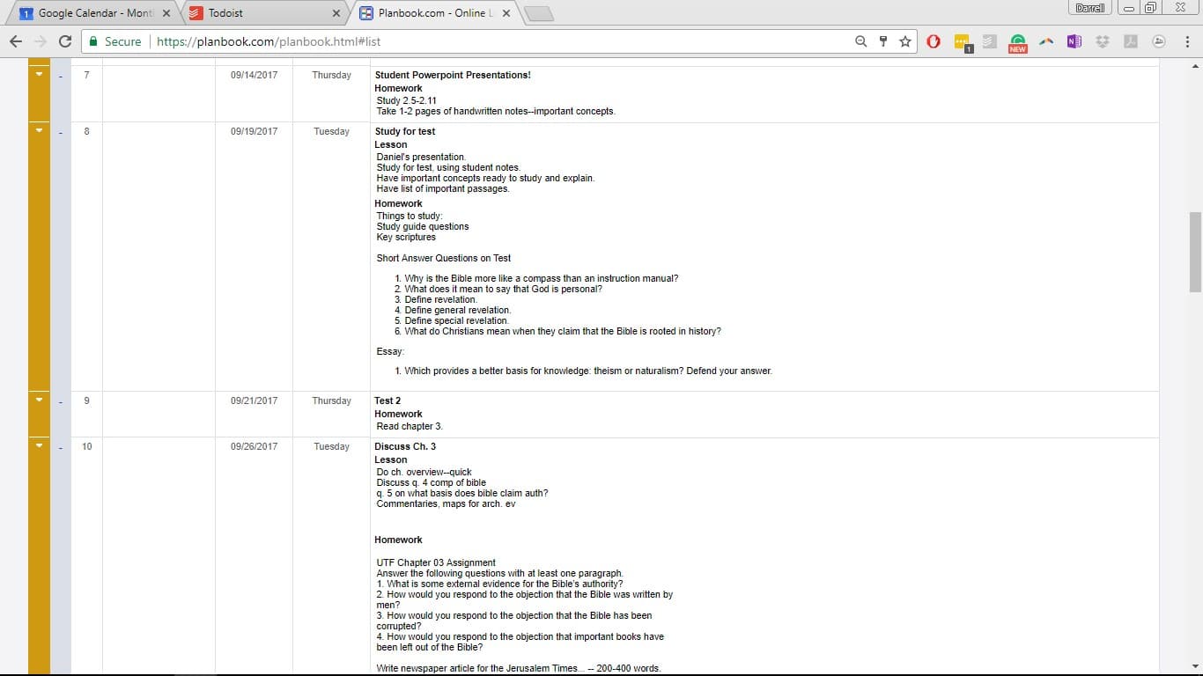
Task: Click the Dropbox extension icon
Action: coord(1102,41)
